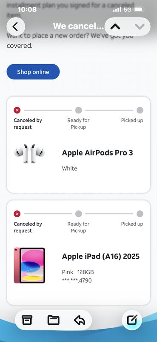Select iPad Ready for Pickup step dot
The image size is (157, 342).
click(x=78, y=214)
